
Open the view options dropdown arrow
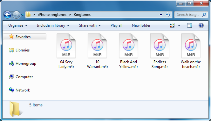[179, 25]
